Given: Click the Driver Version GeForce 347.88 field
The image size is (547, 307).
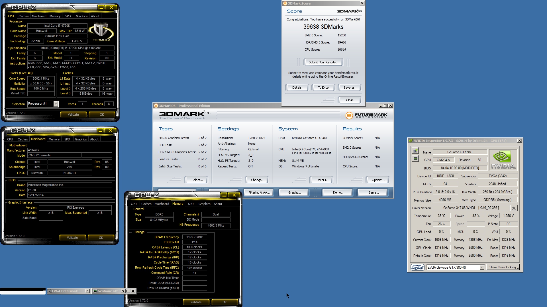Looking at the screenshot, I should (471, 208).
